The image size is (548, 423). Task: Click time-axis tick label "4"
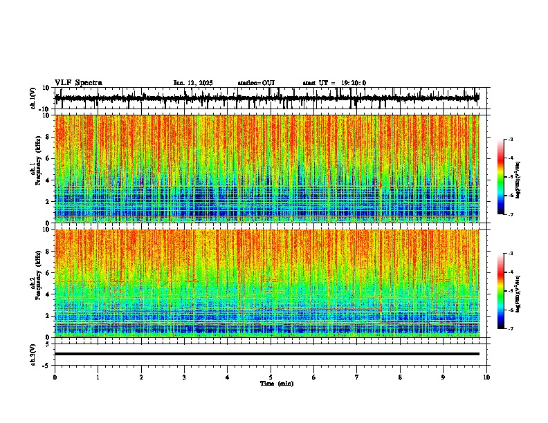pyautogui.click(x=227, y=377)
